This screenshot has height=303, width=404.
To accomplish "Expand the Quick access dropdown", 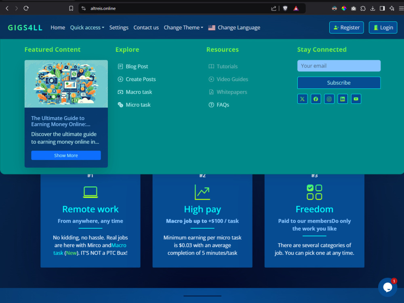I will coord(87,27).
